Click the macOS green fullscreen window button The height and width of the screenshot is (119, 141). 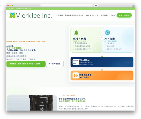(x=12, y=6)
